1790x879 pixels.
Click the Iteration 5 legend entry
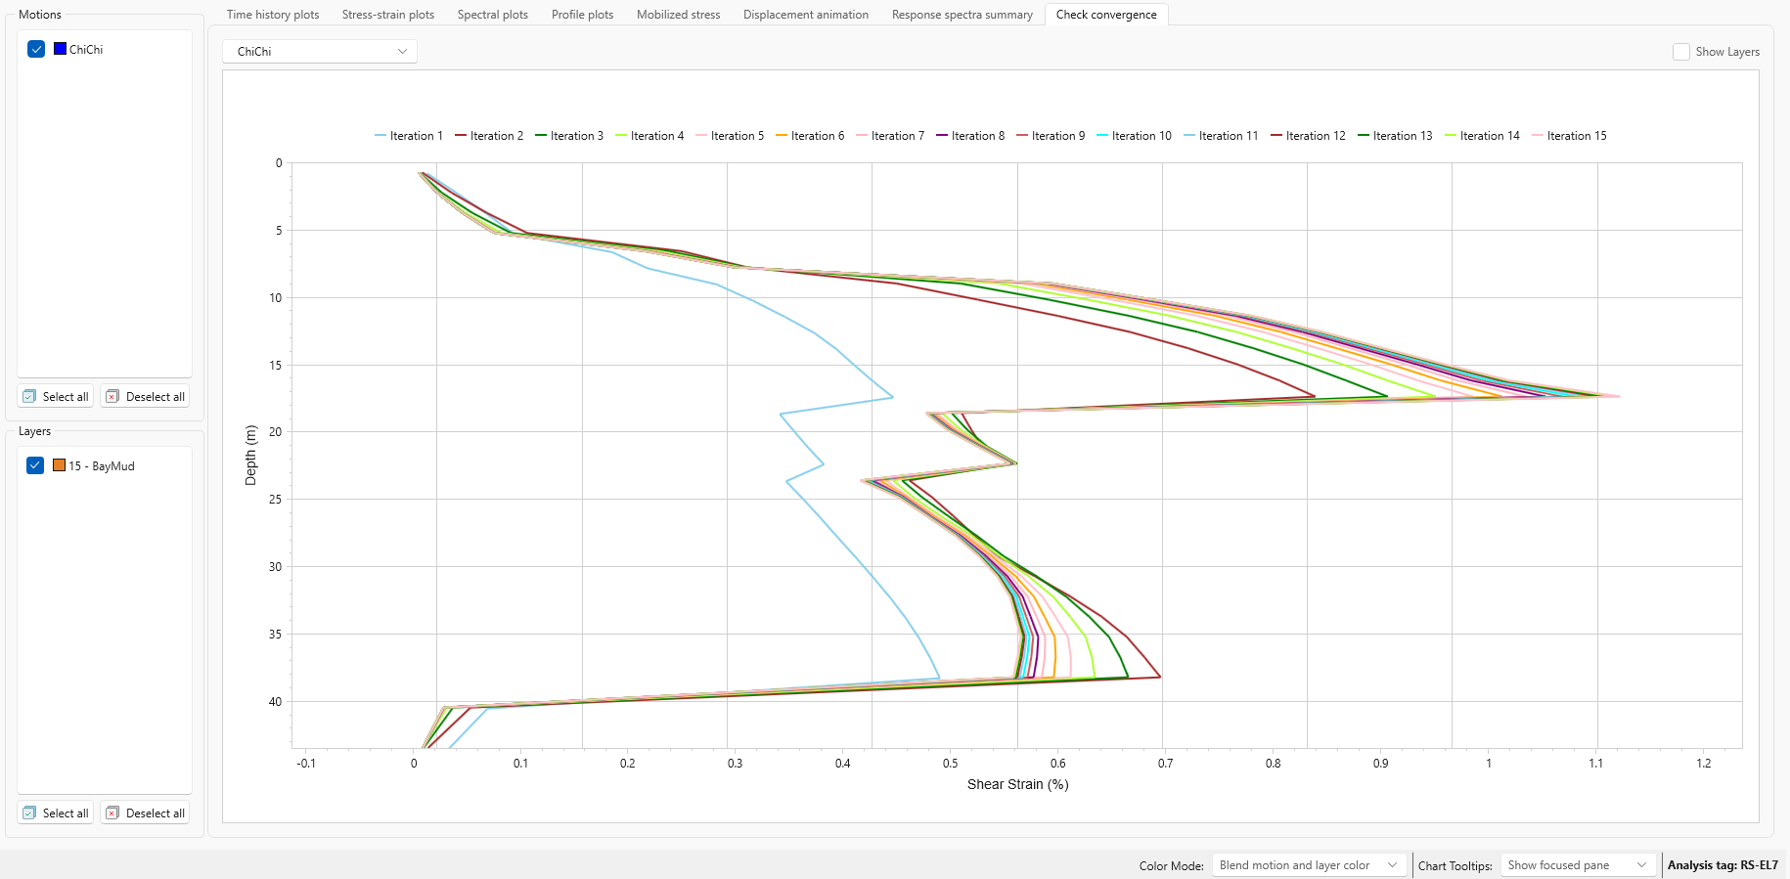pos(730,136)
